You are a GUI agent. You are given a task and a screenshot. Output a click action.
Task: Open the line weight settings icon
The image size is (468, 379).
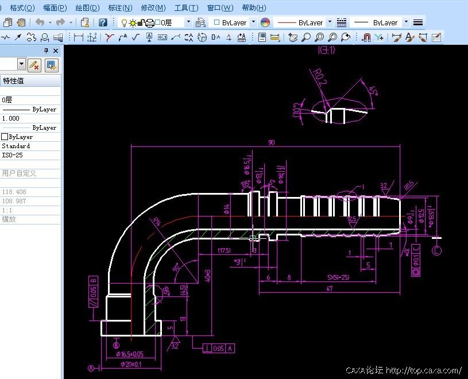click(418, 22)
